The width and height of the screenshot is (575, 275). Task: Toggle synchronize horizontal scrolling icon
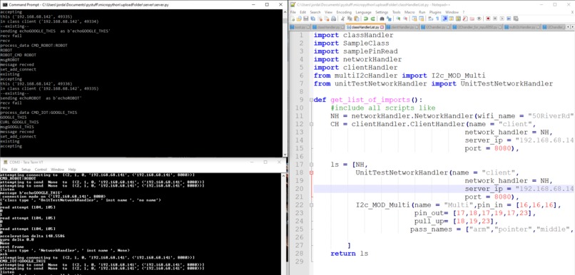pos(421,19)
